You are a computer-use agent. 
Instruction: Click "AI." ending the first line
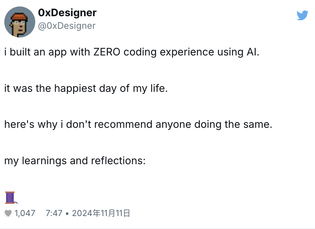(x=252, y=52)
